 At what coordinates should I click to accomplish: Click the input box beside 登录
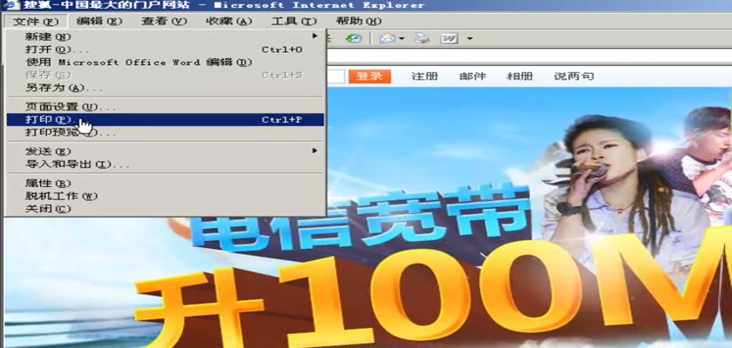point(335,77)
